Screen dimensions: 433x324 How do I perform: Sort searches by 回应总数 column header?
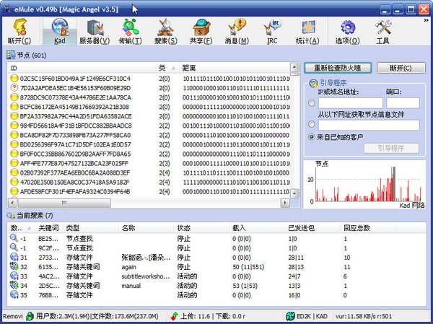point(368,228)
